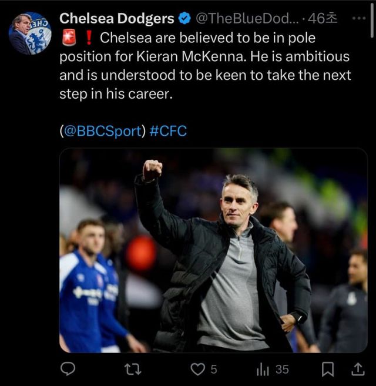The height and width of the screenshot is (386, 376).
Task: Open the @BBCSport mention
Action: click(x=102, y=131)
